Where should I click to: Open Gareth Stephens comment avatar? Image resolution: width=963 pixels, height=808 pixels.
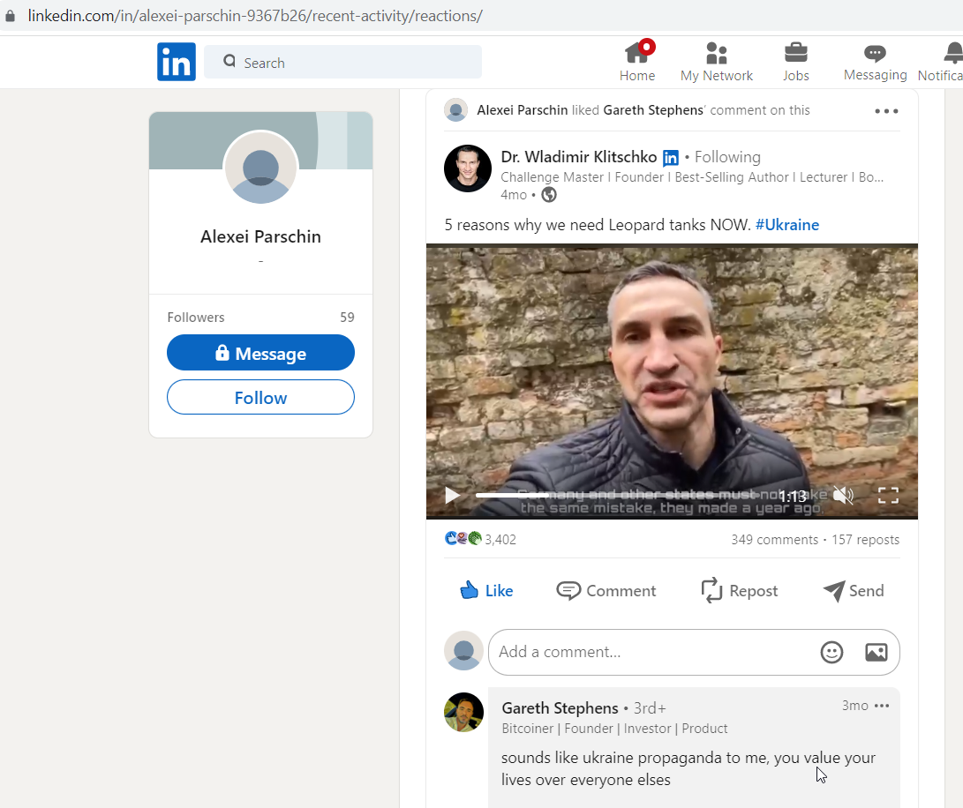click(463, 712)
